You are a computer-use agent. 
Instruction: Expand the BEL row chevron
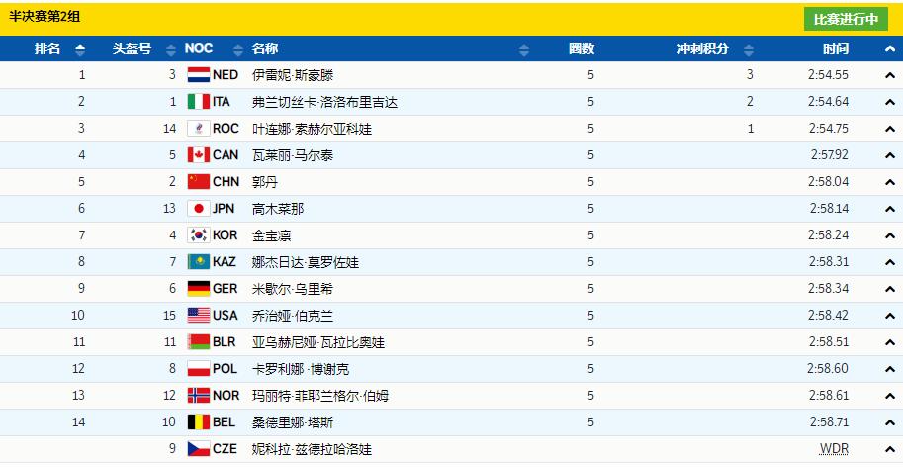[890, 422]
